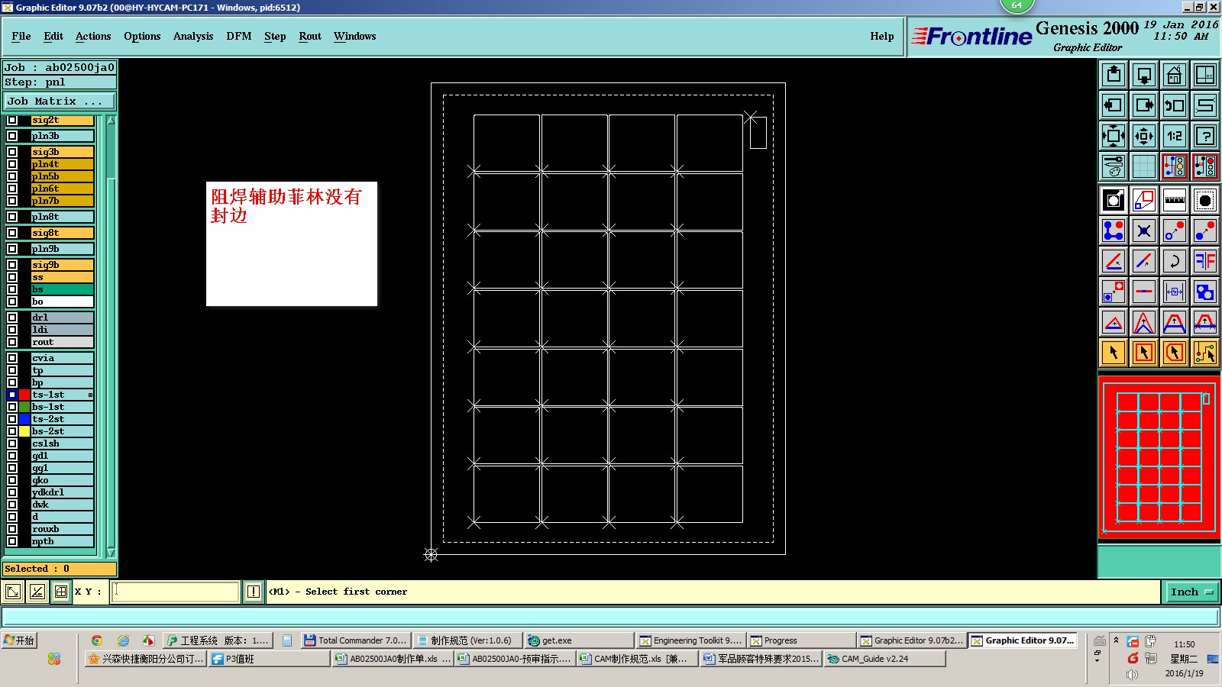1222x687 pixels.
Task: Open the wrench and palette settings icon
Action: tap(1114, 166)
